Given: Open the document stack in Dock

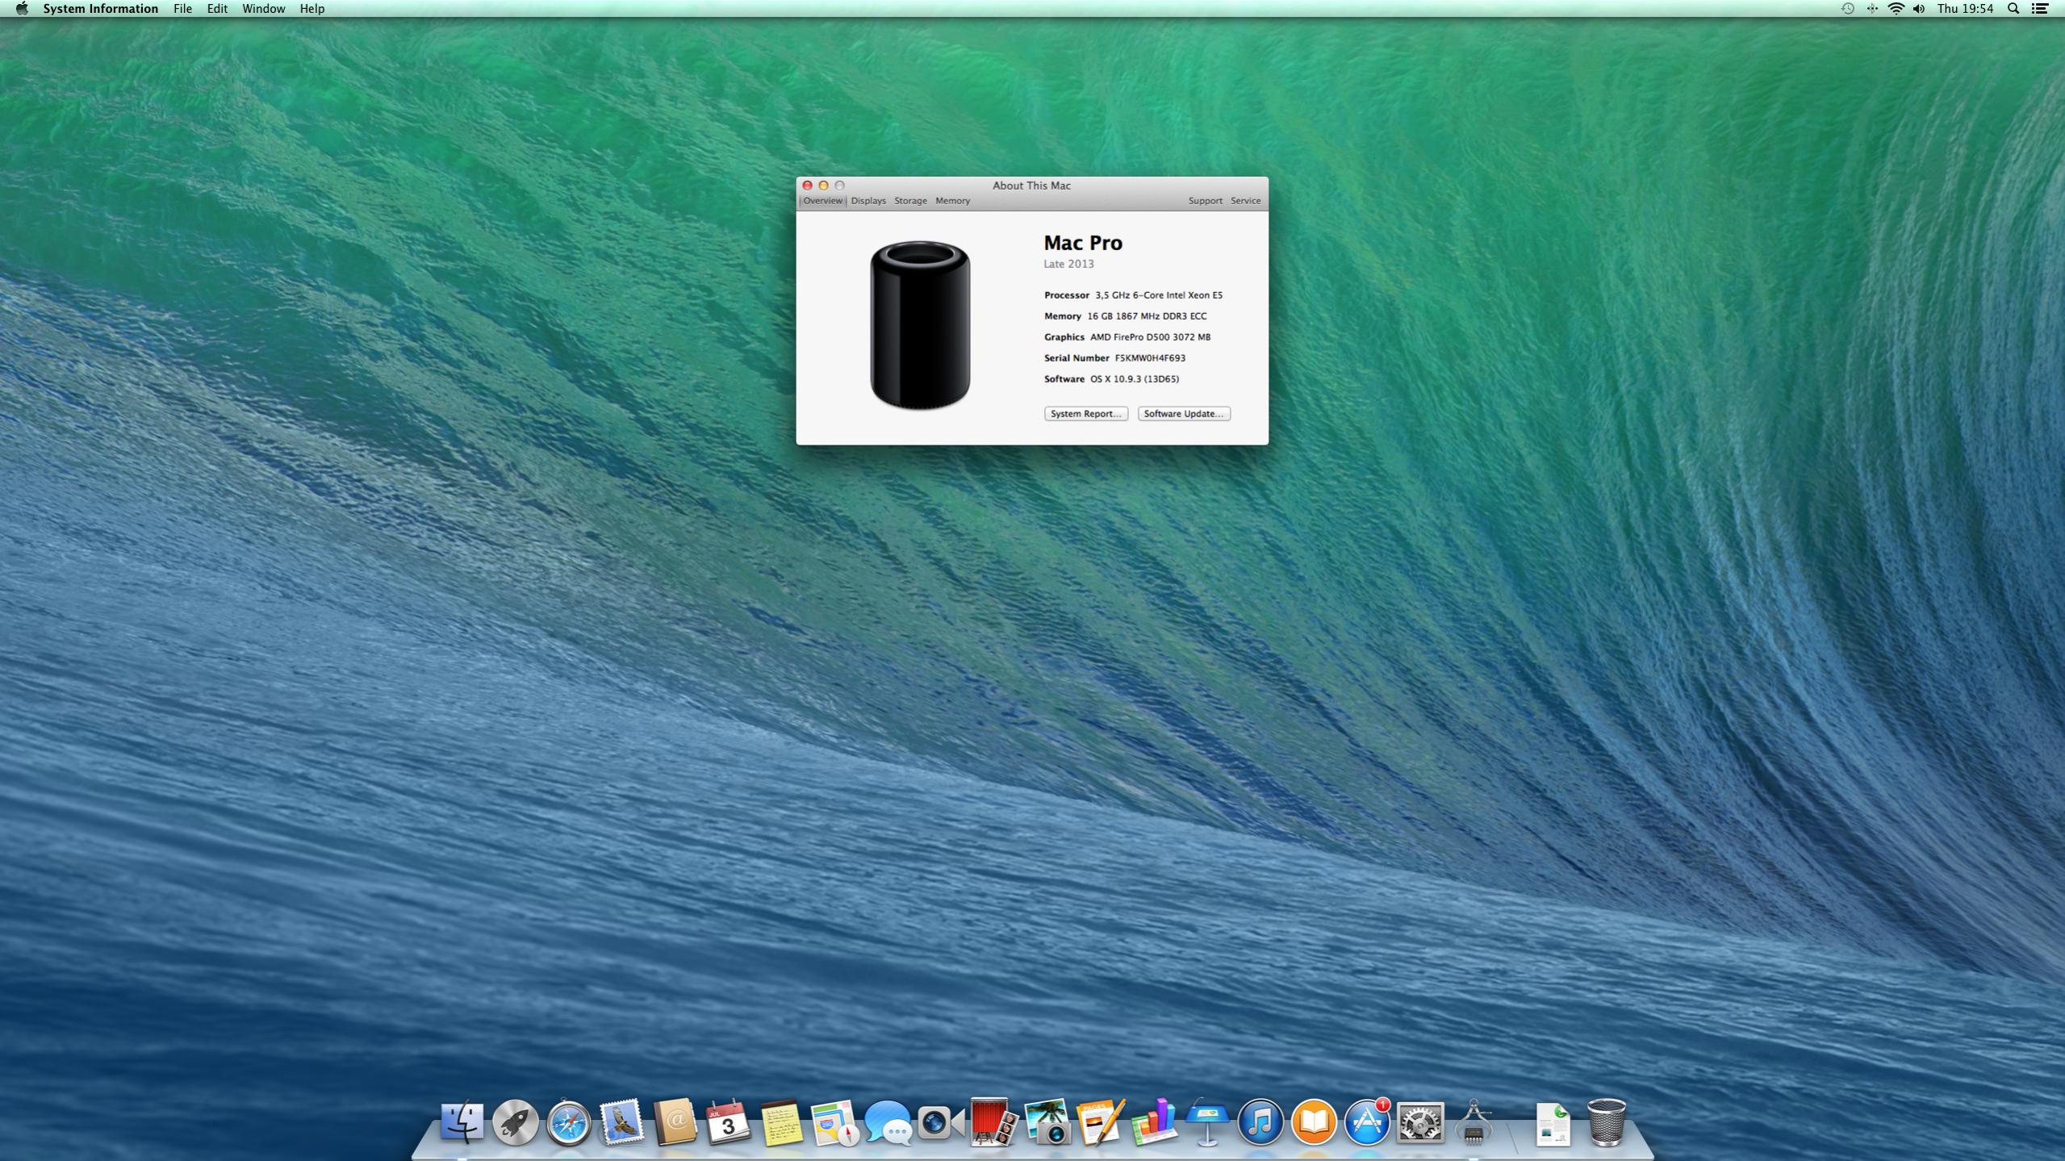Looking at the screenshot, I should [x=1553, y=1123].
